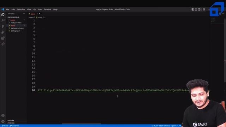Click the Ln 20 Col cursor position status

(x=160, y=126)
